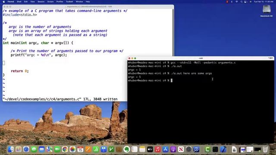Open the Apple menu
Viewport: 276px width, 155px height.
tap(4, 2)
